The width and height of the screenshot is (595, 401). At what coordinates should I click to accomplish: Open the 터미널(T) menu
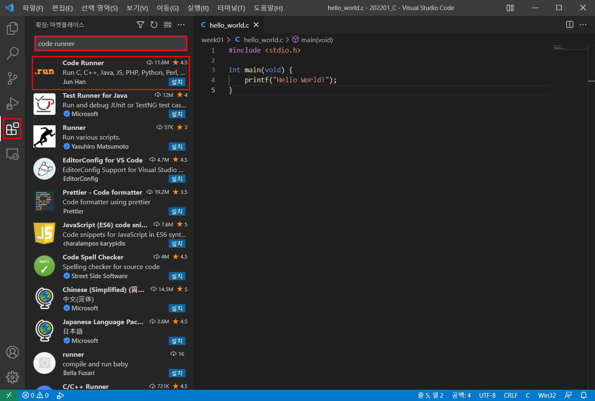231,8
